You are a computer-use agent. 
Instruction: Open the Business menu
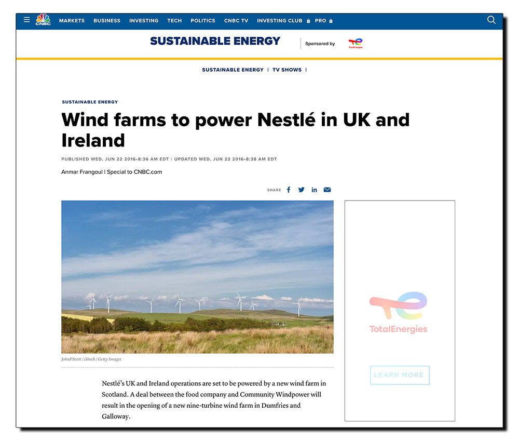107,21
